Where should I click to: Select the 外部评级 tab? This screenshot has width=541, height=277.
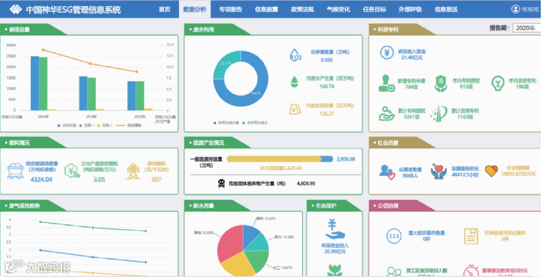point(410,10)
